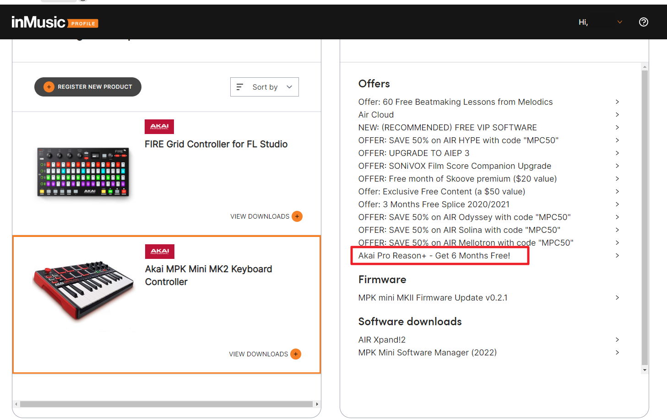This screenshot has height=419, width=667.
Task: Open 3 Months Free Splice 2020/2021 offer
Action: coord(434,204)
